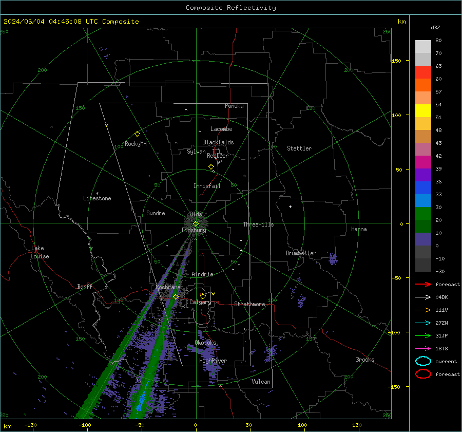Click the yellow diamond marker above Calgary
The image size is (462, 432).
point(203,296)
